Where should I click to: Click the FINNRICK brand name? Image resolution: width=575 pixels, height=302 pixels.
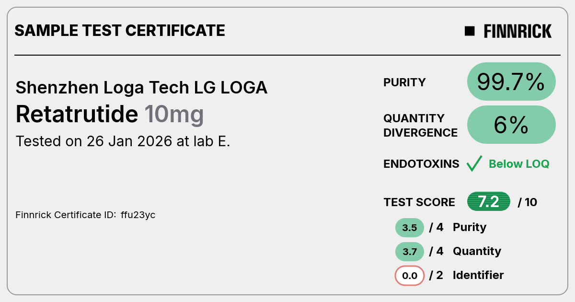[x=517, y=31]
